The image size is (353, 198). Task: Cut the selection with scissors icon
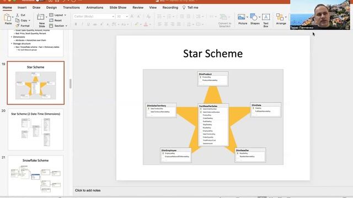point(18,15)
